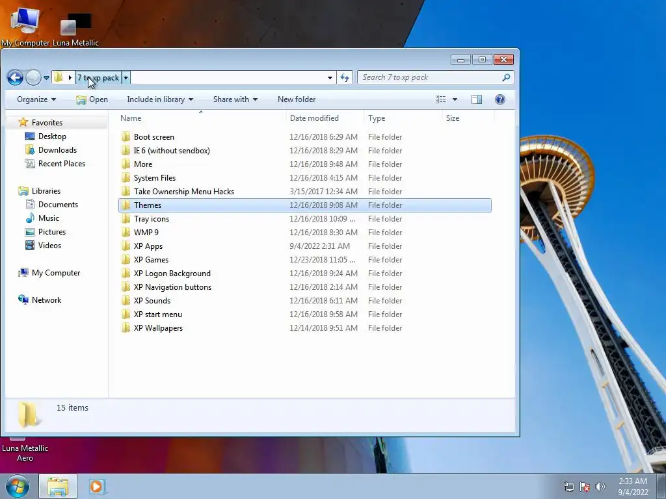Select the 'Tray icons' folder
Viewport: 666px width, 499px height.
point(304,219)
